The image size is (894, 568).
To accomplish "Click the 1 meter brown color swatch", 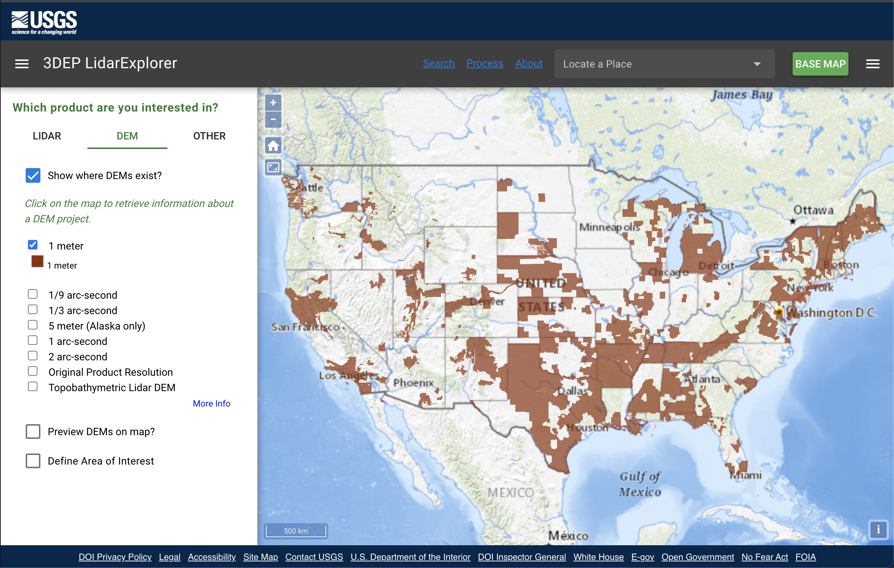I will pos(37,262).
